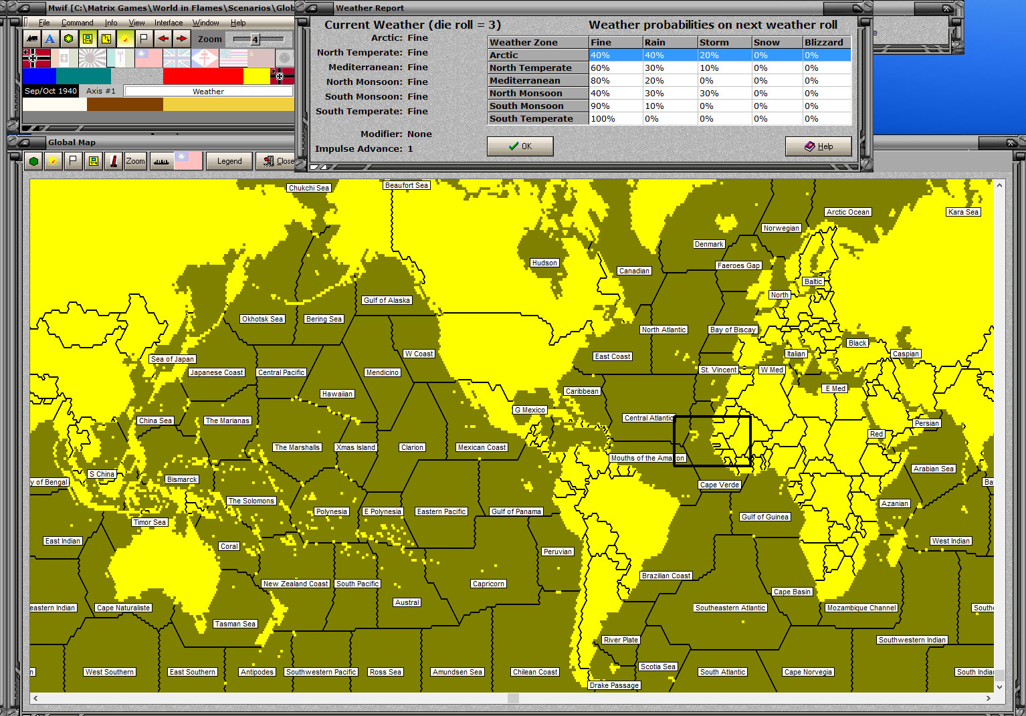Screen dimensions: 1026x716
Task: Open the Interface menu
Action: coord(169,23)
